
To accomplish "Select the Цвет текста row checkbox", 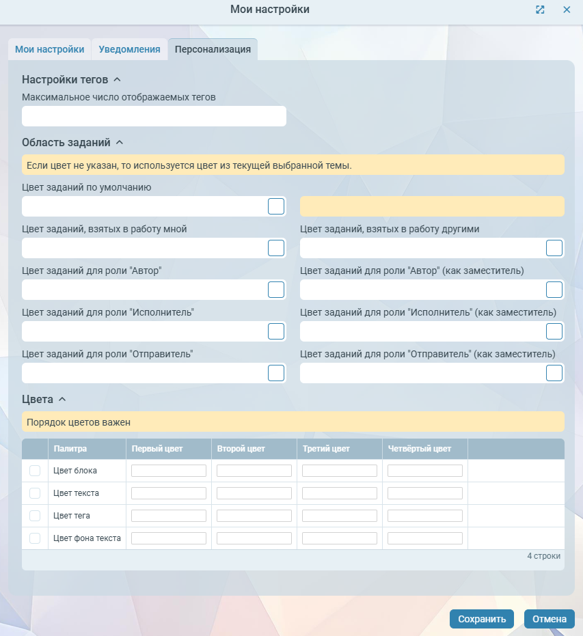I will click(x=35, y=493).
